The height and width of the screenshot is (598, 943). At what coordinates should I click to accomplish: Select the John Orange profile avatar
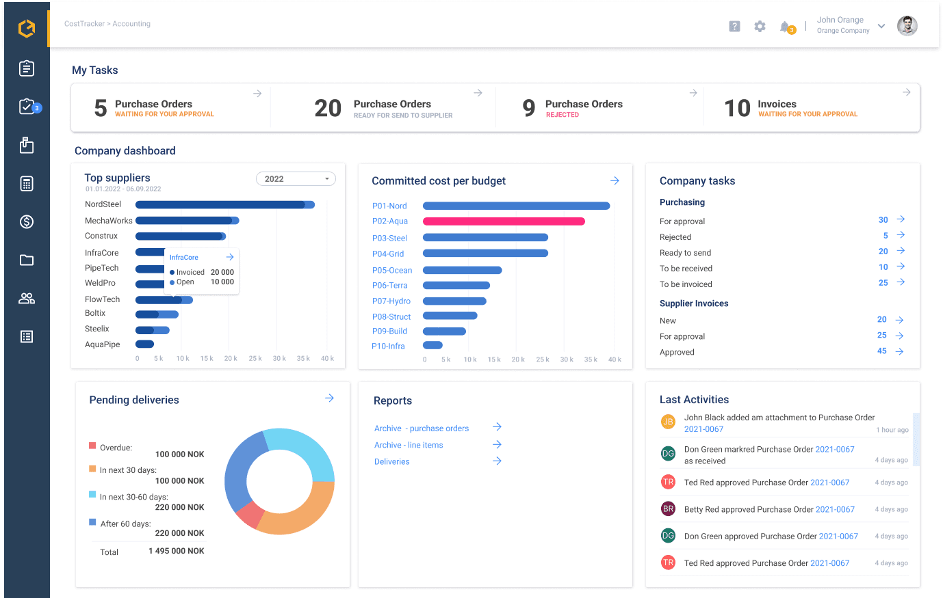(x=907, y=25)
